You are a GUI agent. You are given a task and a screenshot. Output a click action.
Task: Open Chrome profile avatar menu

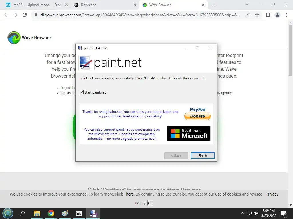[x=278, y=15]
